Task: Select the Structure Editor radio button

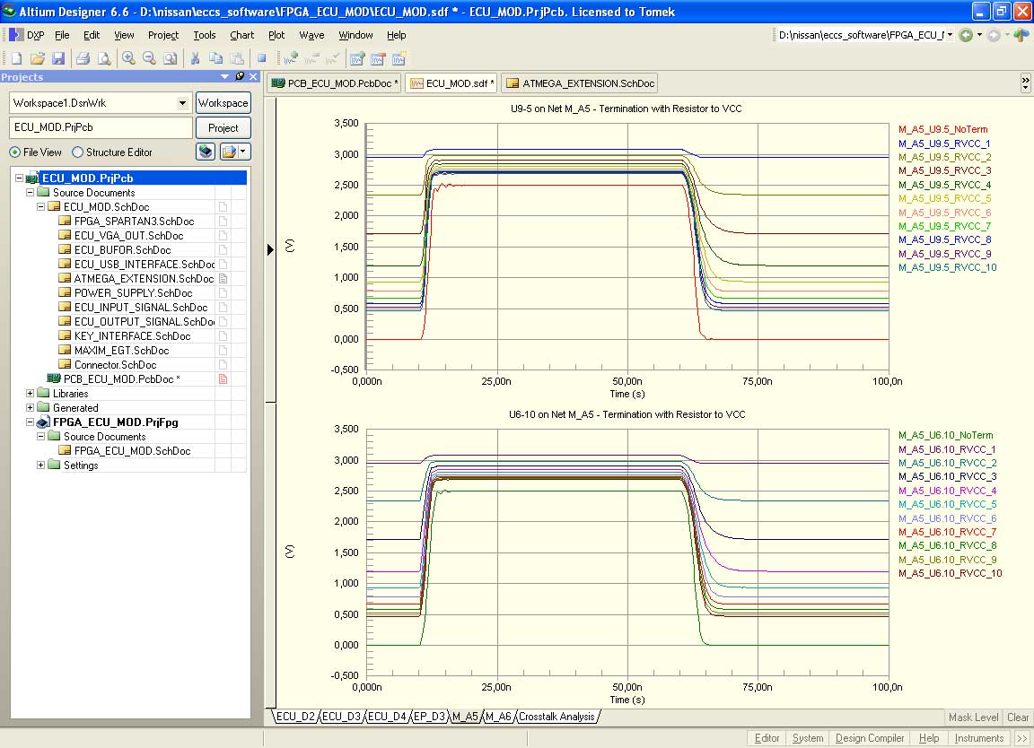Action: (x=77, y=152)
